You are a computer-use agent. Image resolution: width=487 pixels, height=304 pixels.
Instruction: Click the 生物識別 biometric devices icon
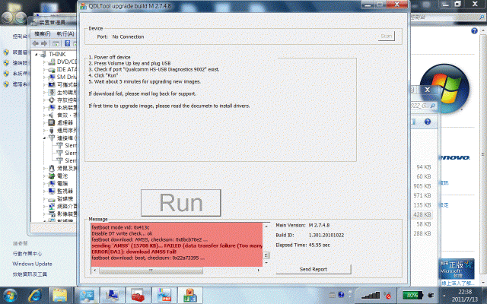(x=52, y=92)
